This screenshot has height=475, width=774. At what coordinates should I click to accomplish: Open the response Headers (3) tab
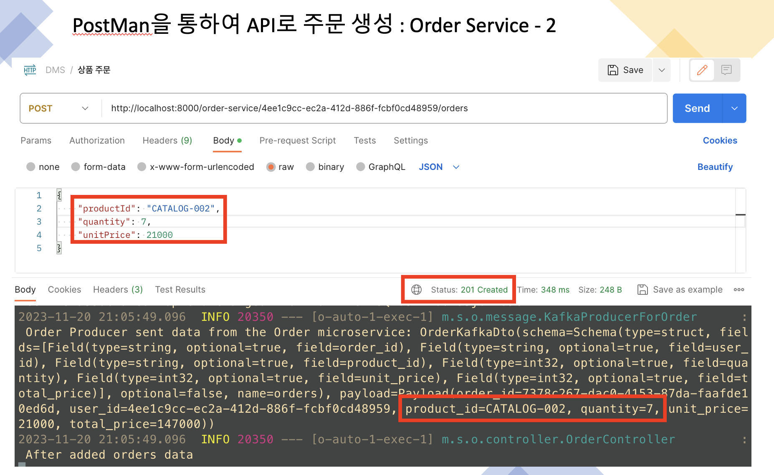click(x=118, y=290)
